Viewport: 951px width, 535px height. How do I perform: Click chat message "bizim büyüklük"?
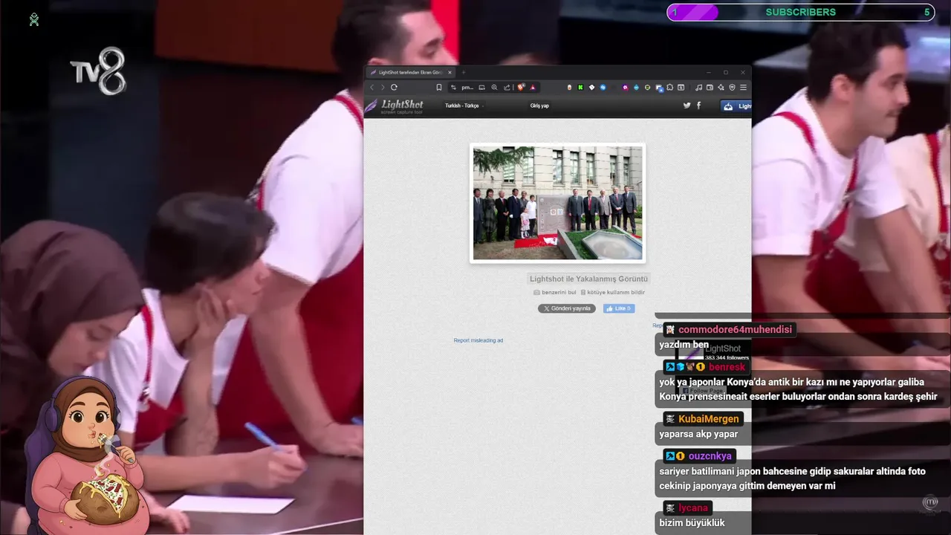click(x=692, y=523)
